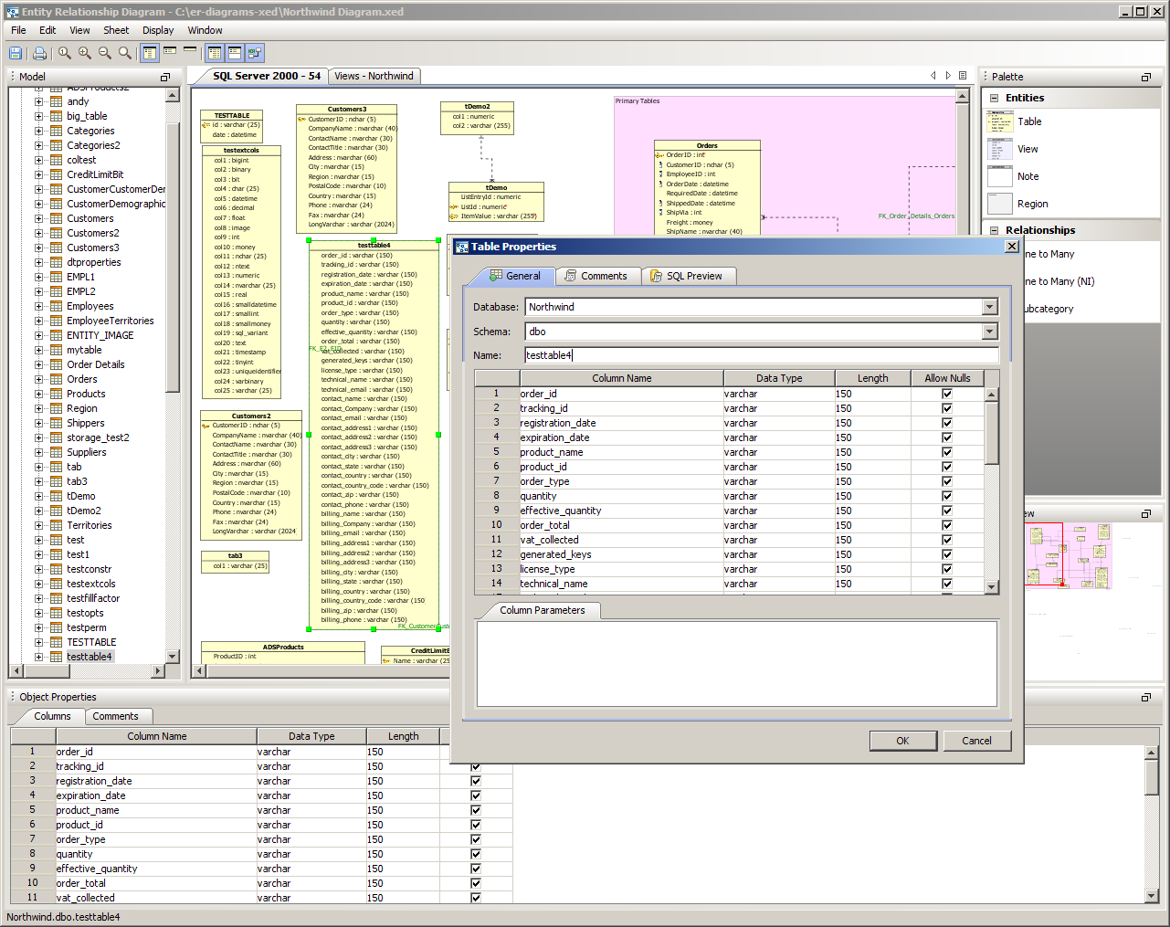Click the Cancel button in Table Properties

pos(976,741)
